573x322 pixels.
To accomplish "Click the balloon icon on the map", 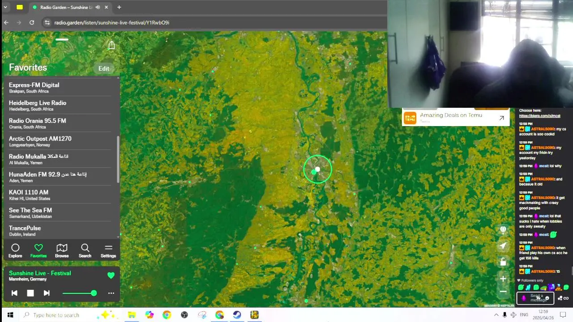I will 503,230.
